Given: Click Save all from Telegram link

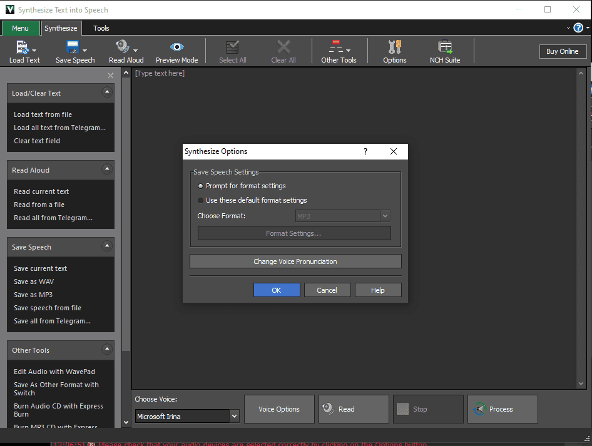Looking at the screenshot, I should click(52, 322).
